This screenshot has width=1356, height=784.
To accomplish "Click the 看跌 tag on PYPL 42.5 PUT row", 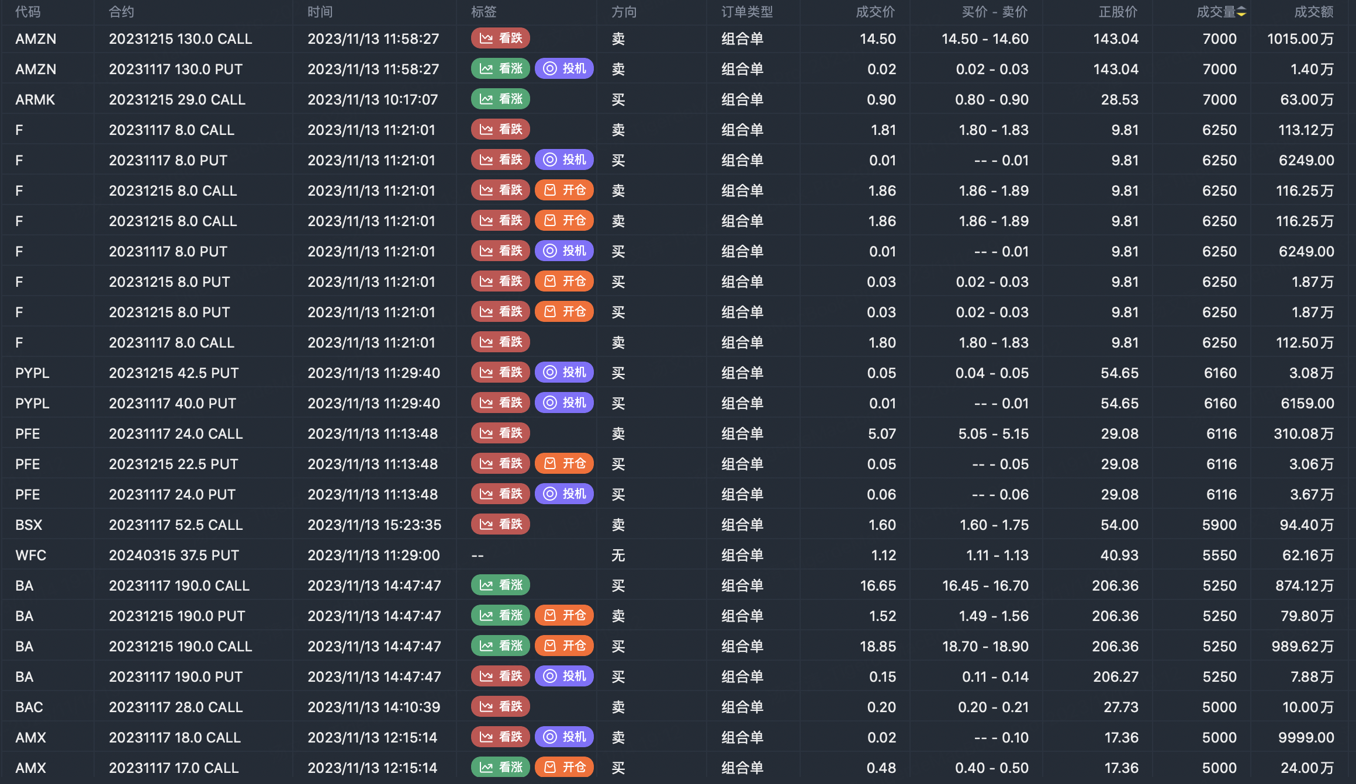I will 500,373.
